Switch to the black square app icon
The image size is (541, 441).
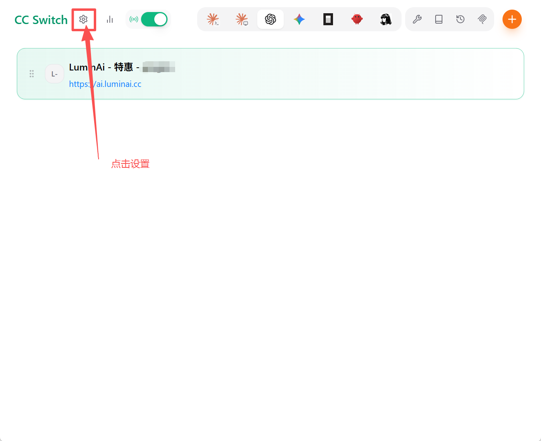328,19
